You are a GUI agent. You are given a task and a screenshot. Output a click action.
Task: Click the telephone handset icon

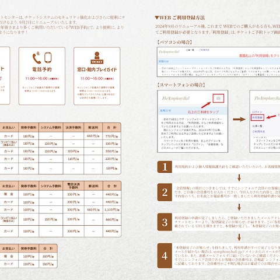tap(37, 58)
